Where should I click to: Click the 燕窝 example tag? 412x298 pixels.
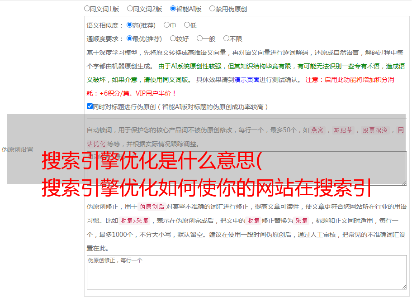coord(317,130)
